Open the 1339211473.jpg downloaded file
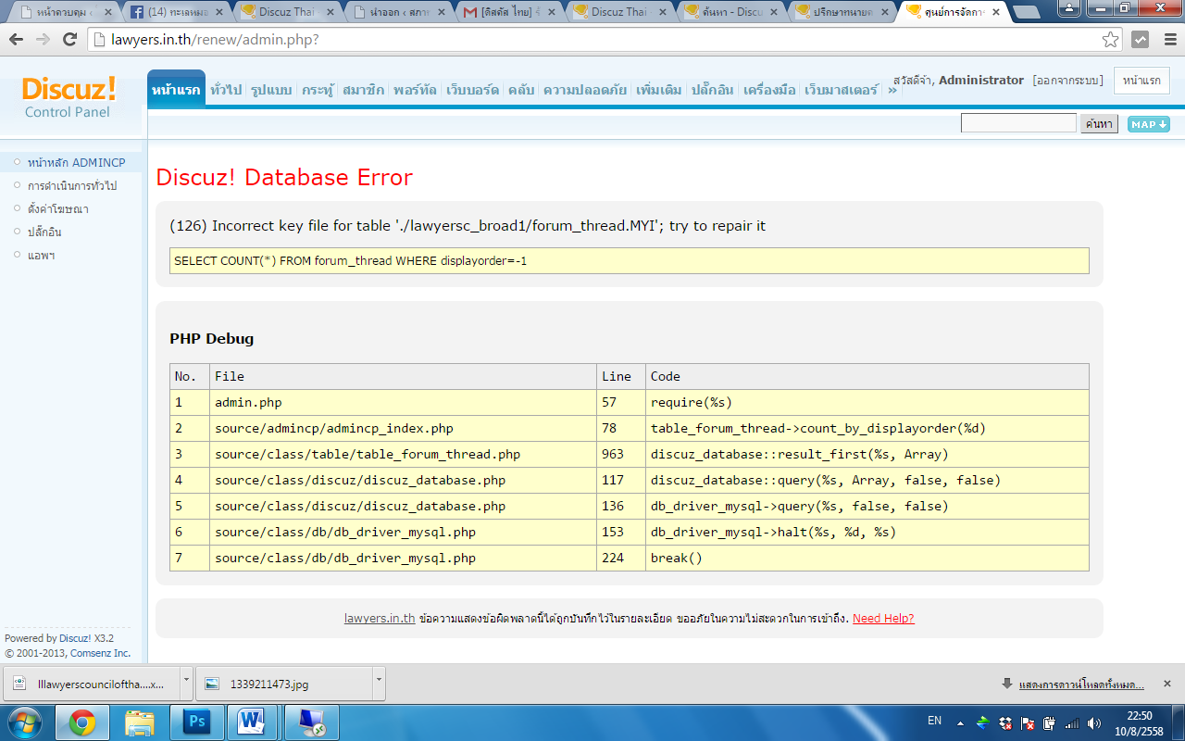 283,684
